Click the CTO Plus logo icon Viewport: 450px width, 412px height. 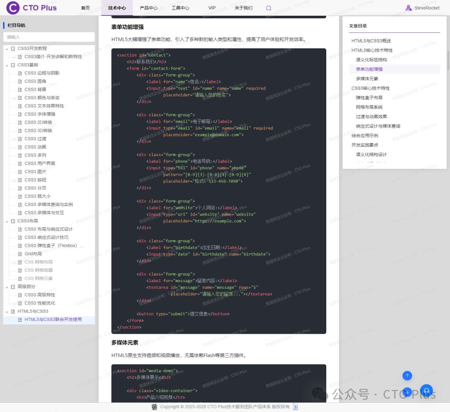(12, 8)
